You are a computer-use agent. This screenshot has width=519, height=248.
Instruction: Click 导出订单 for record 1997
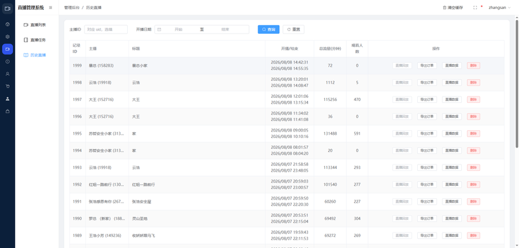427,100
